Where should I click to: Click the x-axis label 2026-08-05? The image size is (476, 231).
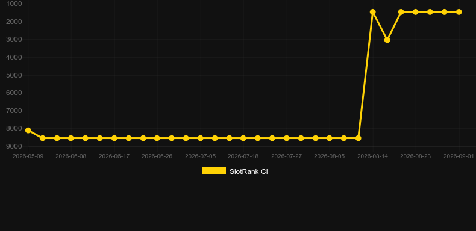330,156
